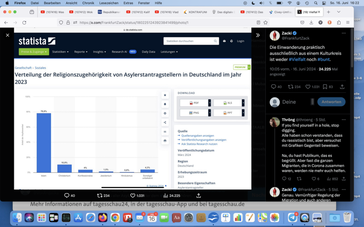Click the retweet icon below the photo
The width and height of the screenshot is (364, 227).
pyautogui.click(x=100, y=195)
